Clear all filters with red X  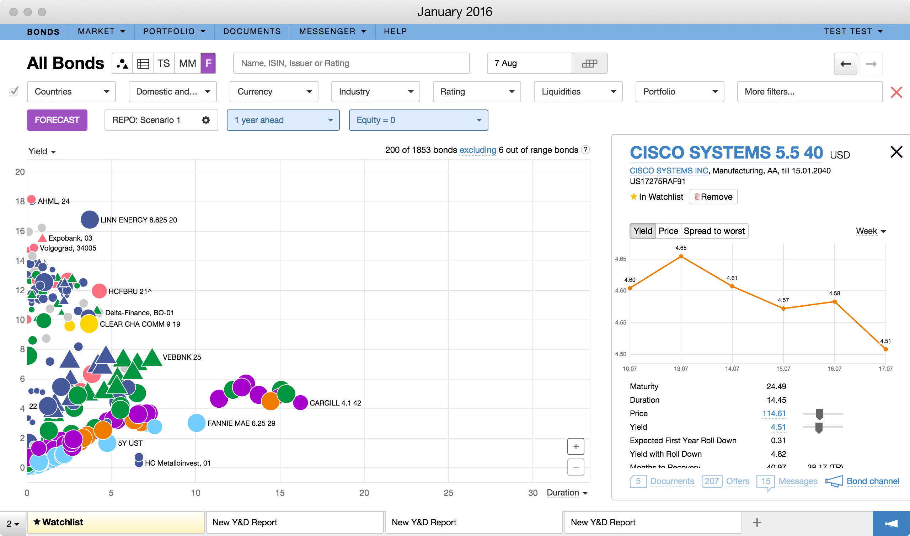(x=896, y=92)
